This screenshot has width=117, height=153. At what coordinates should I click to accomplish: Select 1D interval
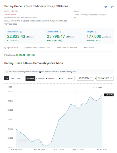pyautogui.click(x=7, y=78)
